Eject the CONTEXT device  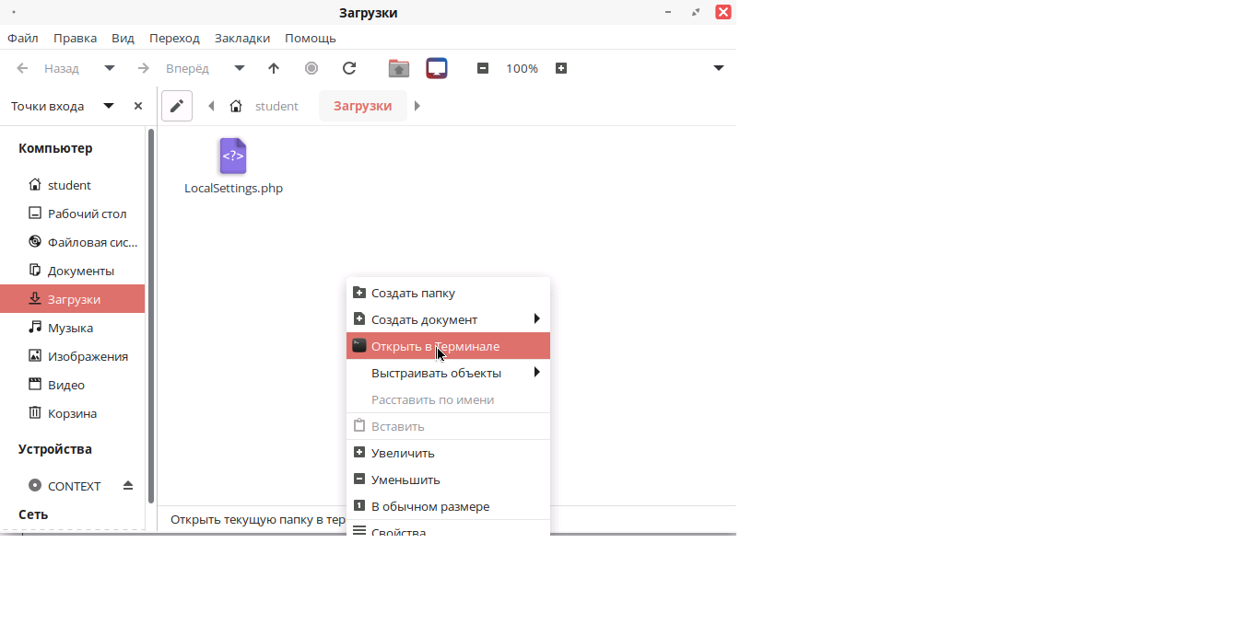128,486
